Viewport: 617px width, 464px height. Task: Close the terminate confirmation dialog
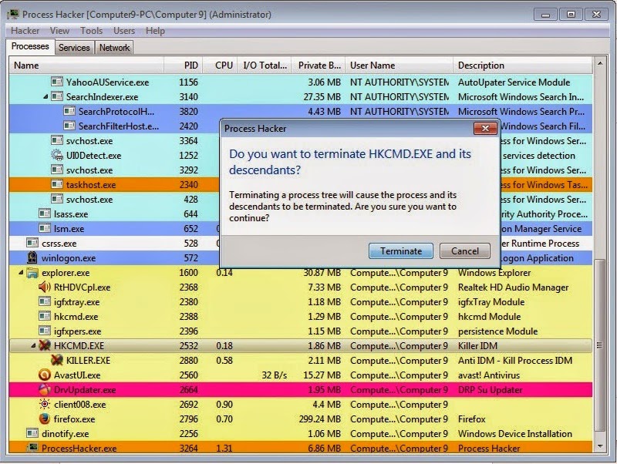point(485,128)
